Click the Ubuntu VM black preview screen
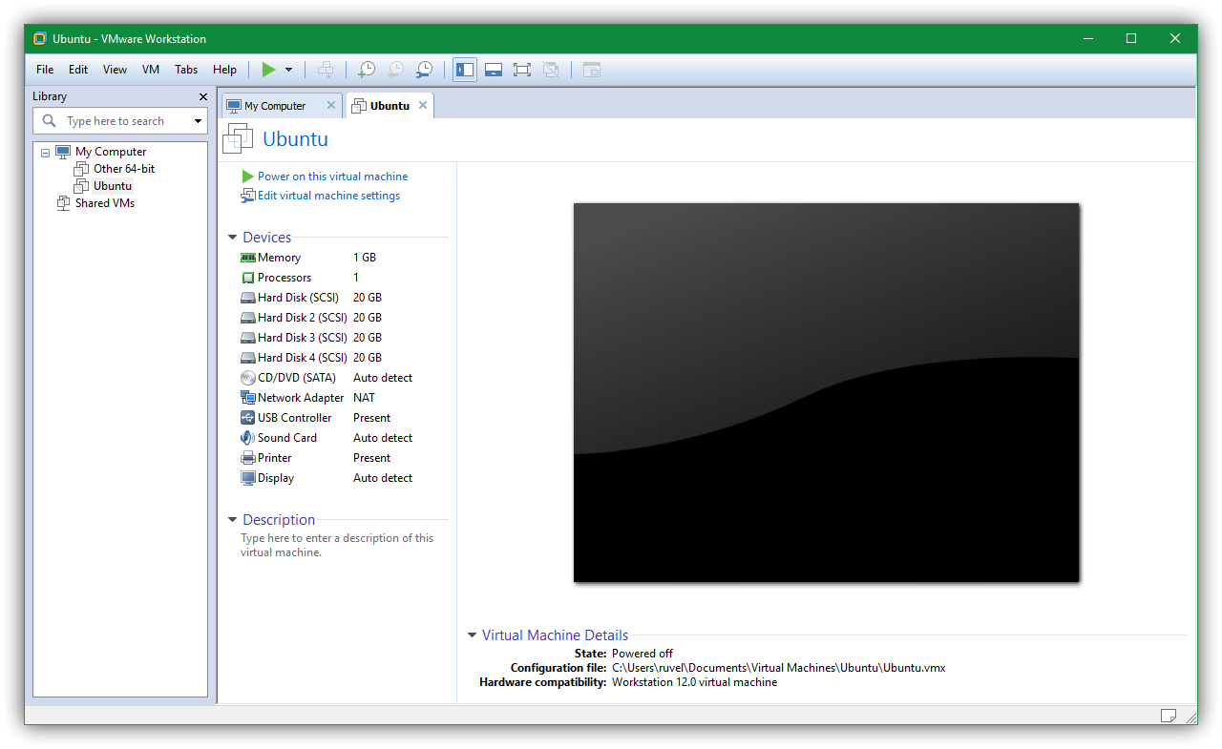The width and height of the screenshot is (1222, 749). pos(826,392)
